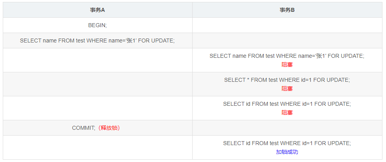Image resolution: width=386 pixels, height=162 pixels.
Task: Click the empty 事务A cell beside 事务B's SELECT name
Action: click(97, 60)
